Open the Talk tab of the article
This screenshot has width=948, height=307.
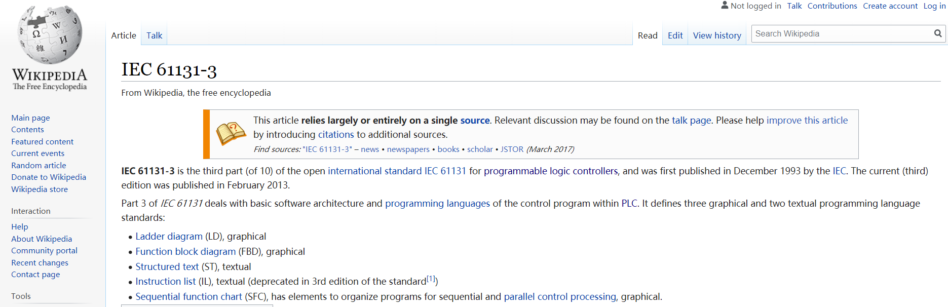click(154, 35)
